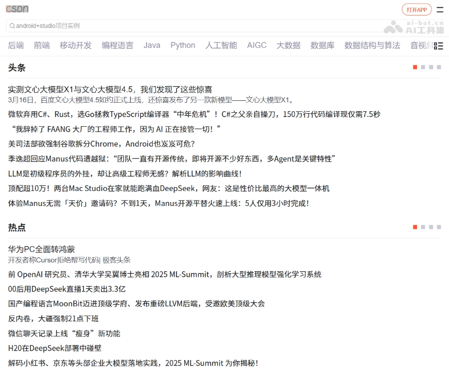The image size is (449, 374).
Task: Open 微信聊天记录上线“瘦身”新功能 article
Action: click(x=64, y=334)
